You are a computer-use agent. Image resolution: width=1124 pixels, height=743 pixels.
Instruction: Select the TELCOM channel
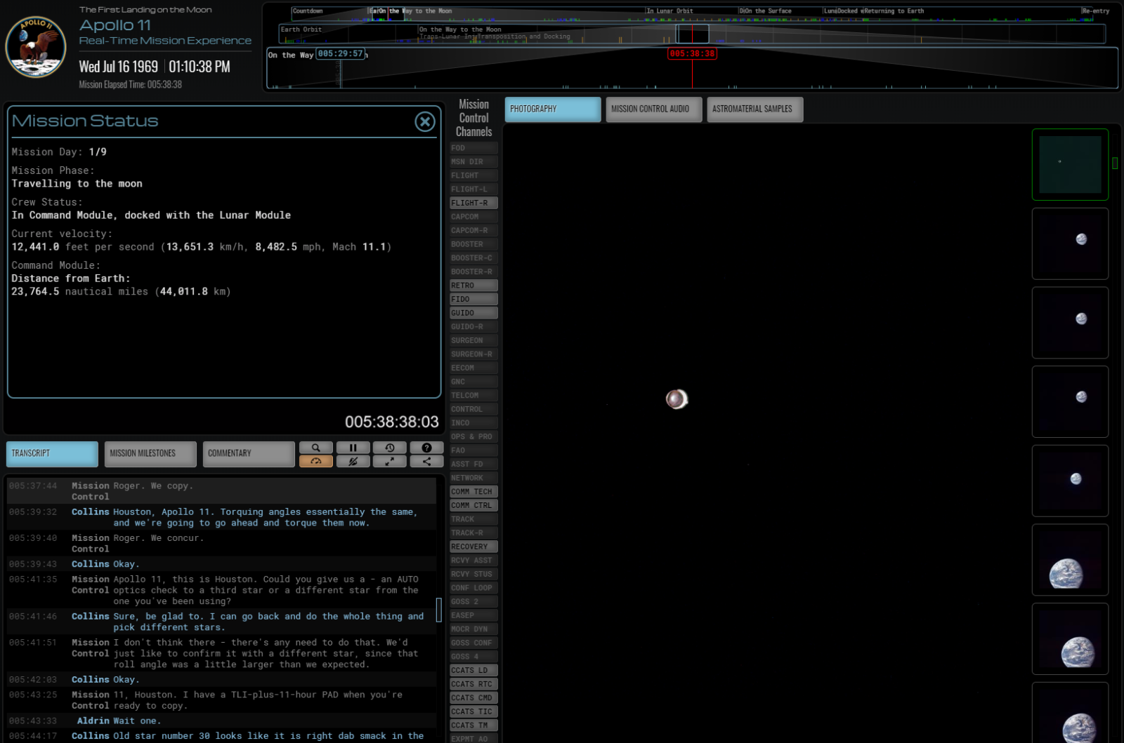(473, 396)
